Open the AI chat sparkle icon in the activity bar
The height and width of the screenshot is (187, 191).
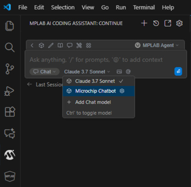[10, 133]
